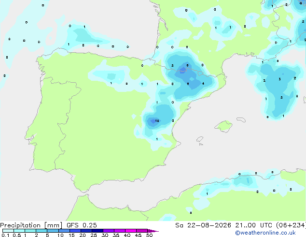Click the "25" legend scale label

(x=94, y=235)
